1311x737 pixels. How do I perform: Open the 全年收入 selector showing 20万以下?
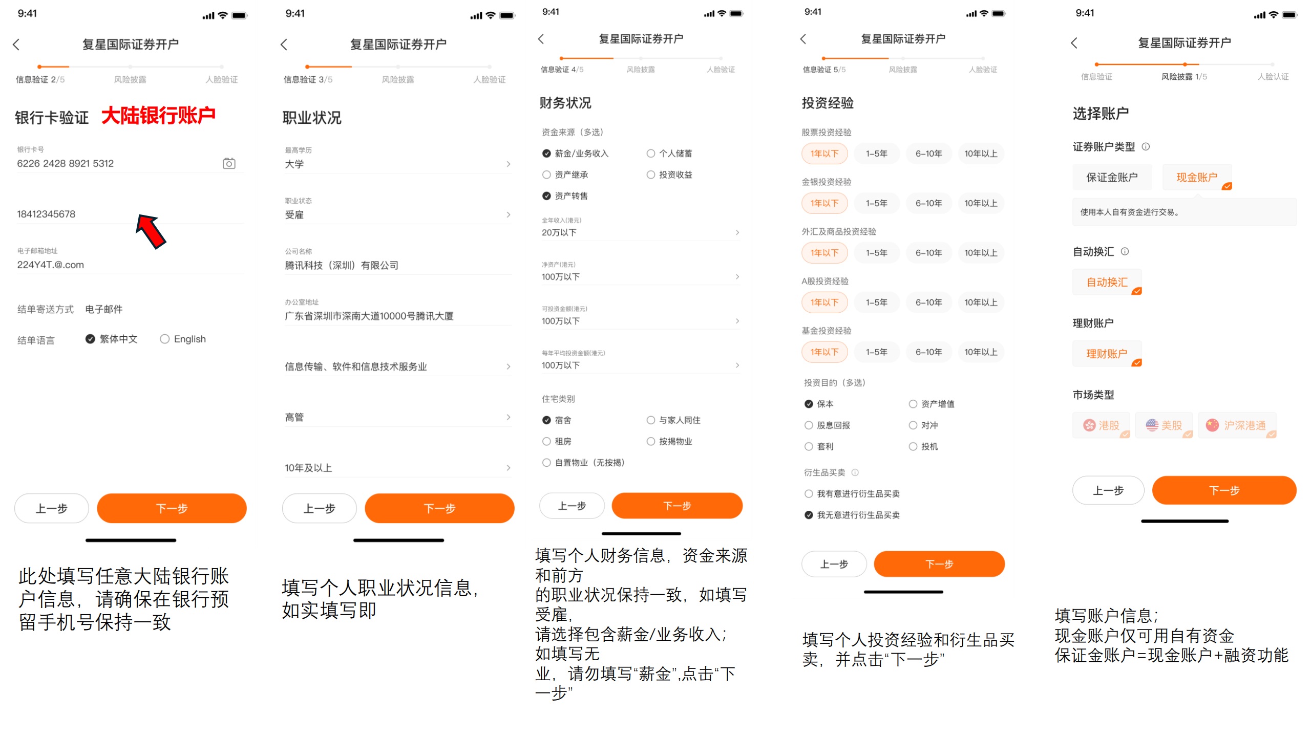tap(640, 231)
